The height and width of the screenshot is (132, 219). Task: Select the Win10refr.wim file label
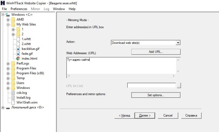[27, 102]
